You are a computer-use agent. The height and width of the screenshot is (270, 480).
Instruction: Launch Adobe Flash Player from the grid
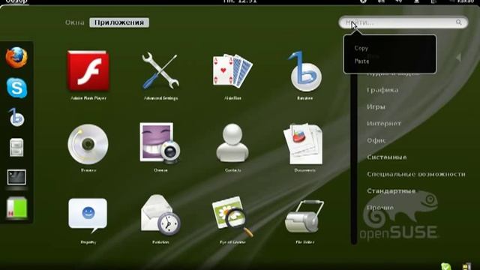[88, 71]
